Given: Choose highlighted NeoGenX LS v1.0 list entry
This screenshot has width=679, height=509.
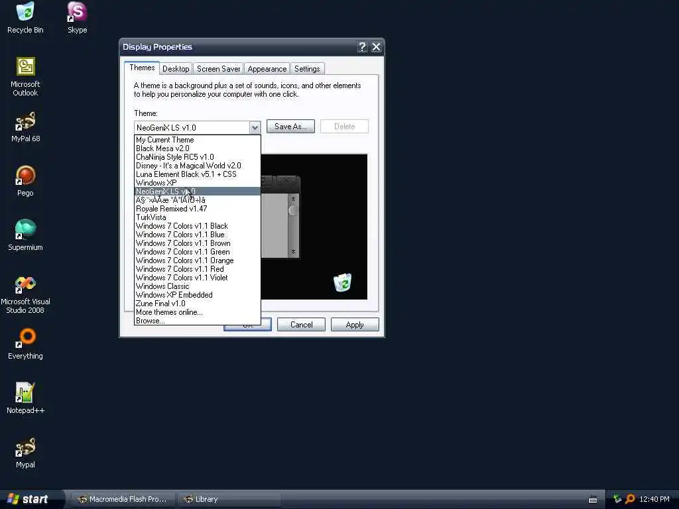Looking at the screenshot, I should click(198, 192).
